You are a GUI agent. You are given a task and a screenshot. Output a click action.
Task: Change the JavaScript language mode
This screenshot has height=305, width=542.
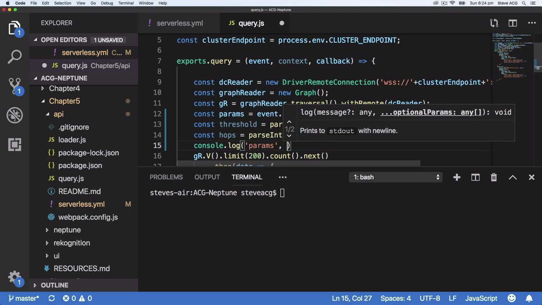[x=481, y=298]
